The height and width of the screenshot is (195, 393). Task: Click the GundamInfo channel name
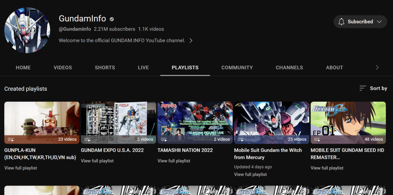(82, 18)
